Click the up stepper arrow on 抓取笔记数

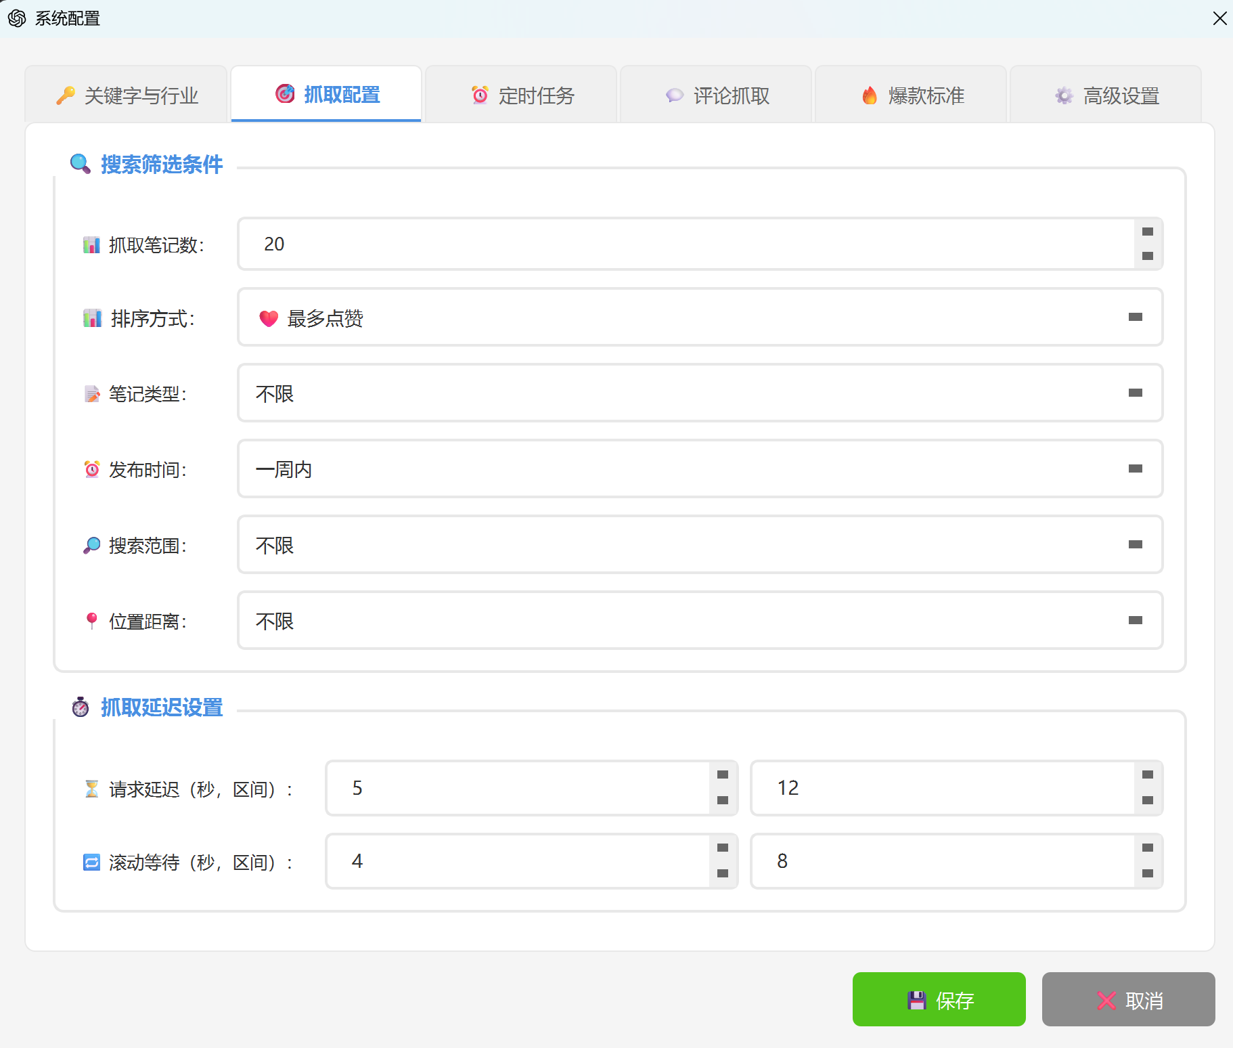tap(1147, 232)
